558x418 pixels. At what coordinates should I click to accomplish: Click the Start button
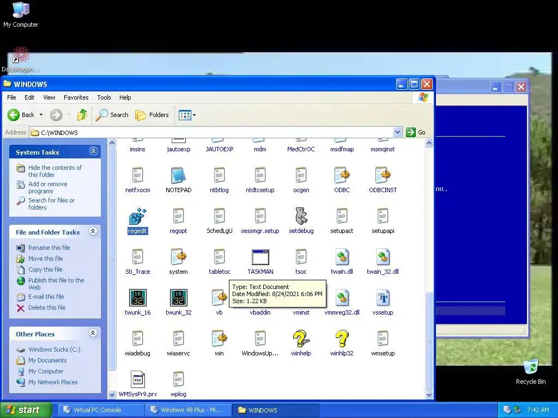coord(26,410)
